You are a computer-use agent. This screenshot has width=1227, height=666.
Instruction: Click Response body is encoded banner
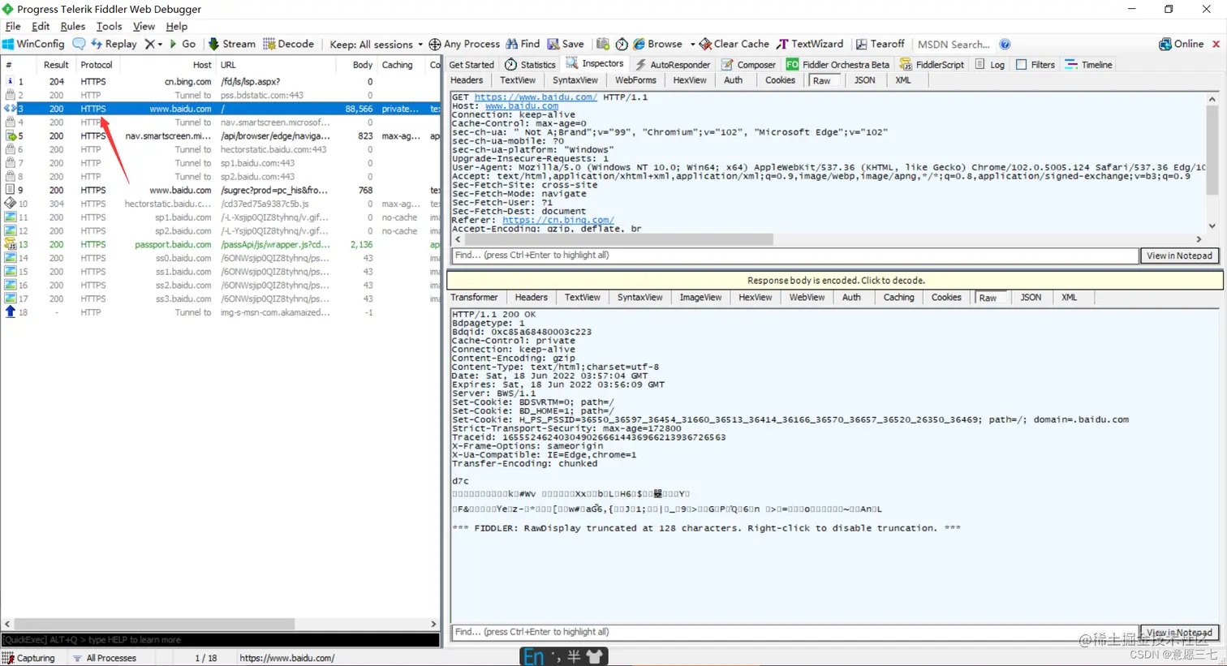click(835, 280)
